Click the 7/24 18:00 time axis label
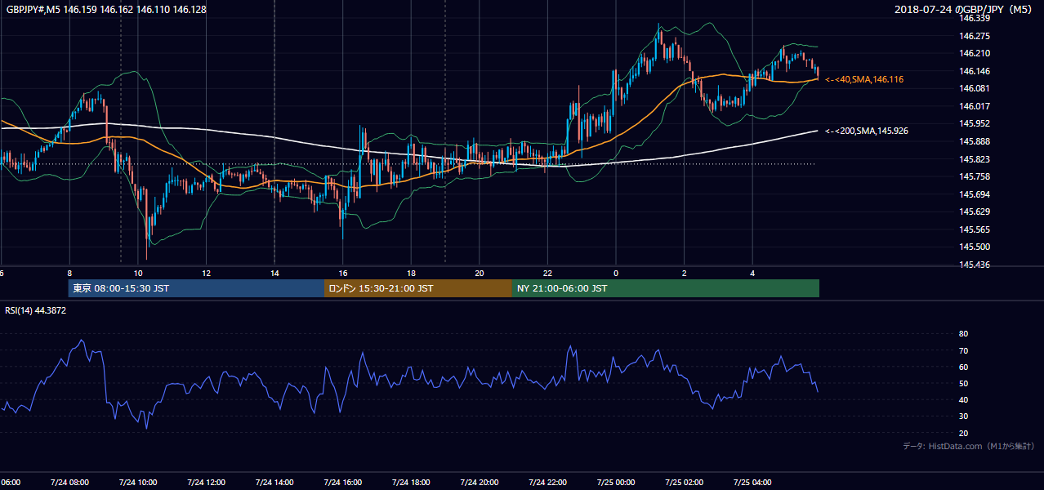1044x490 pixels. 410,482
